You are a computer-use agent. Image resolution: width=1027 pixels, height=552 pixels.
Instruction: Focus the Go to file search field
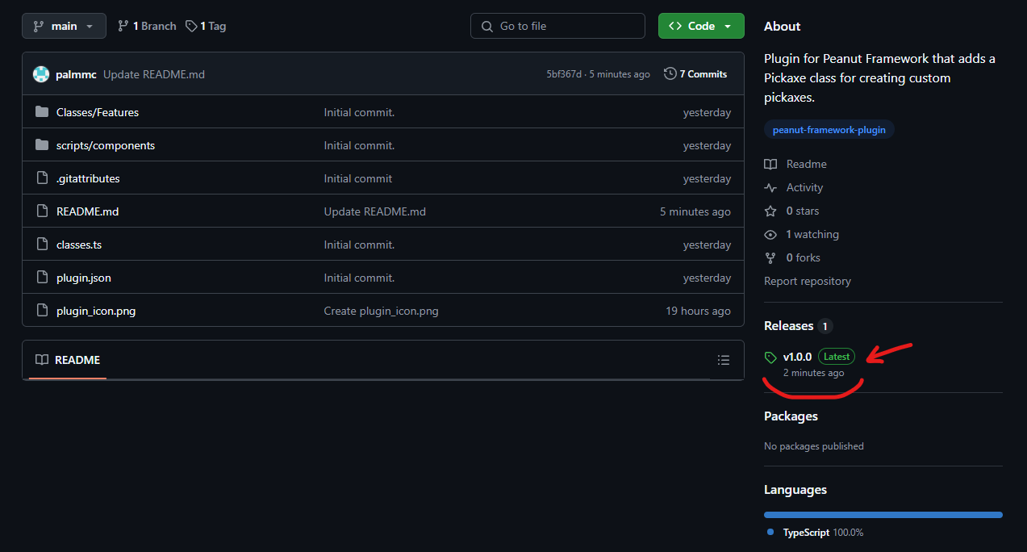(557, 26)
